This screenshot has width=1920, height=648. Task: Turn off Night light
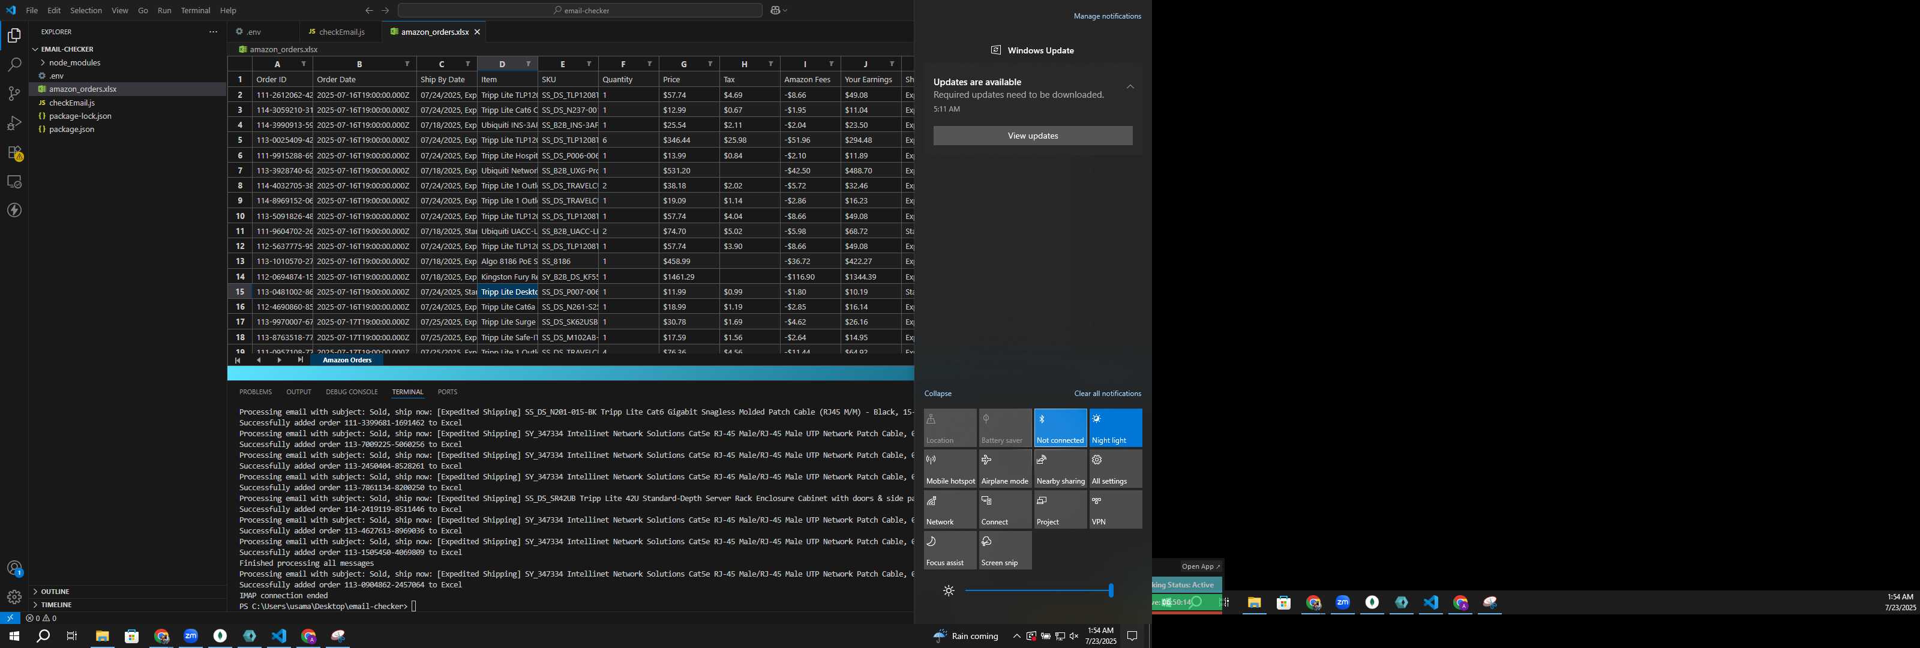(x=1116, y=428)
